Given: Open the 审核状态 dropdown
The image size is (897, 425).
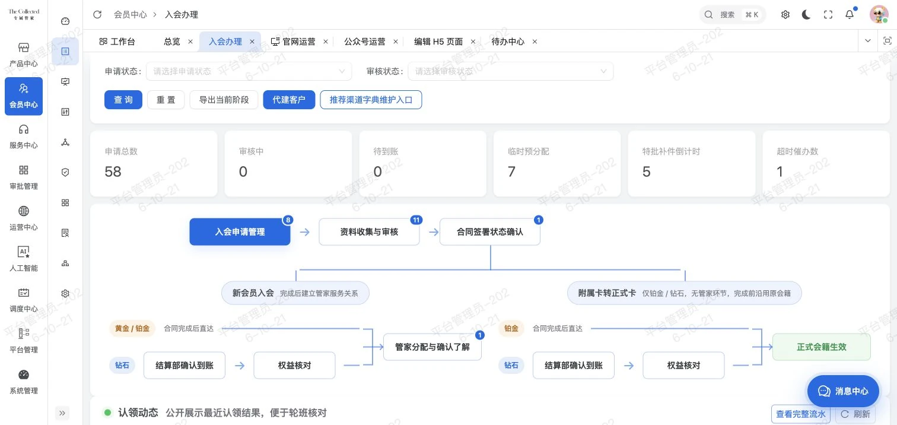Looking at the screenshot, I should (511, 71).
